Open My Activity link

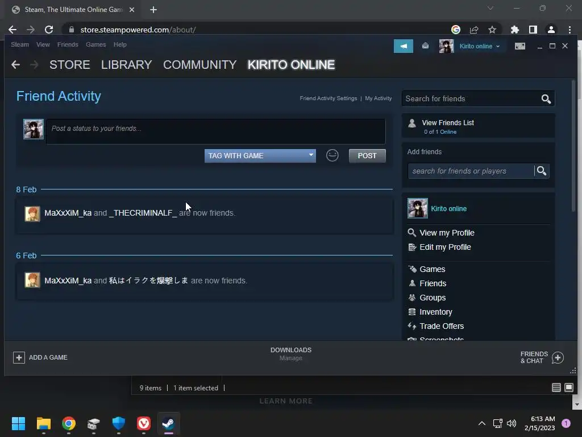pos(378,98)
